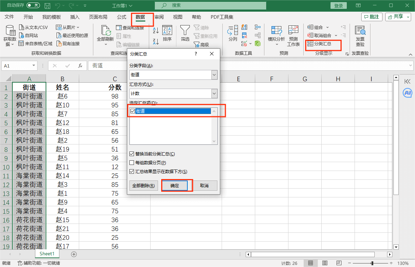Viewport: 415px width, 267px height.
Task: Toggle the 自动保存 autosave switch
Action: tap(33, 5)
